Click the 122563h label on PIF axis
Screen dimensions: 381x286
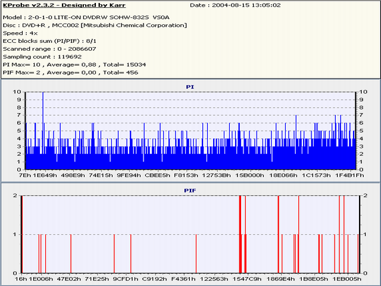pyautogui.click(x=214, y=279)
